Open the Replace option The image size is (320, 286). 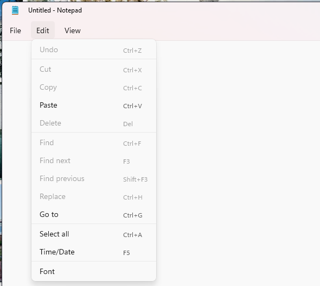click(94, 197)
